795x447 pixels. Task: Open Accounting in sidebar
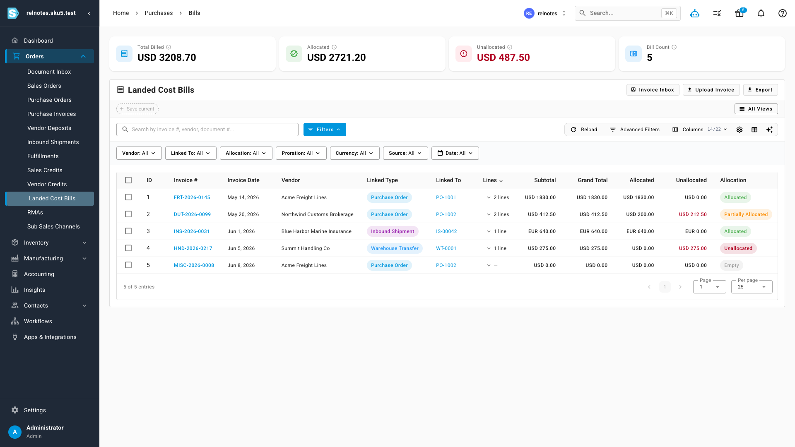(x=39, y=274)
